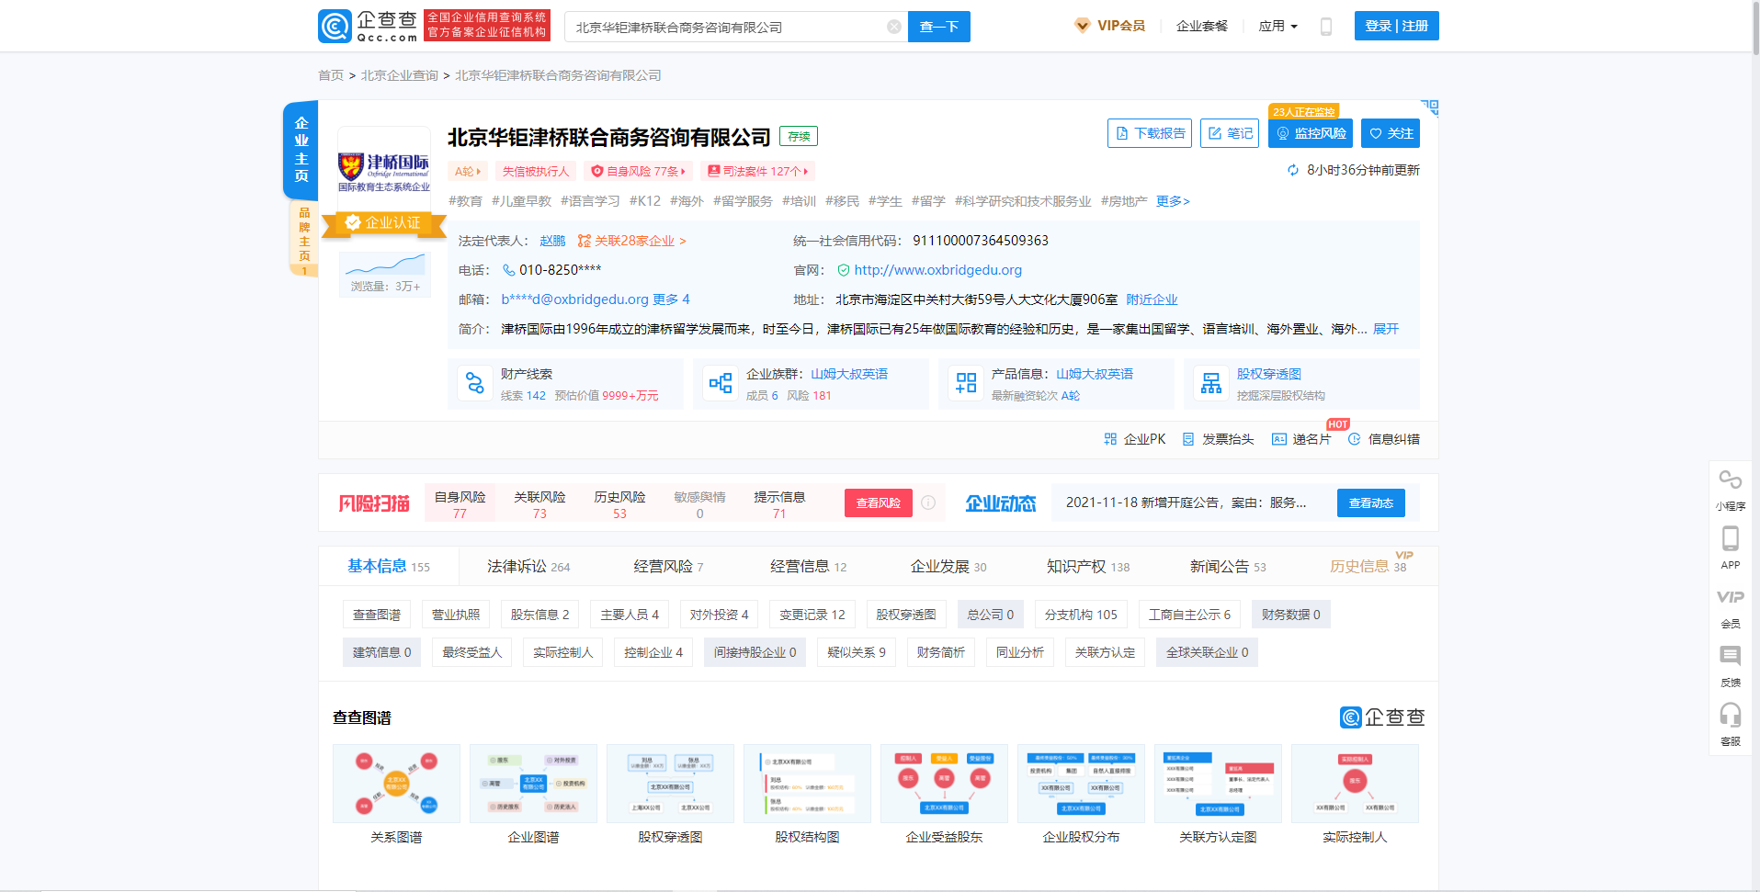1760x892 pixels.
Task: Click the 笔记 notes button
Action: point(1230,133)
